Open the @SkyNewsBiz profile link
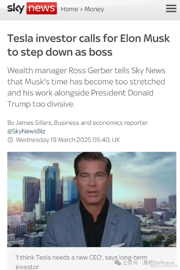Viewport: 180px width, 270px height. tap(26, 131)
